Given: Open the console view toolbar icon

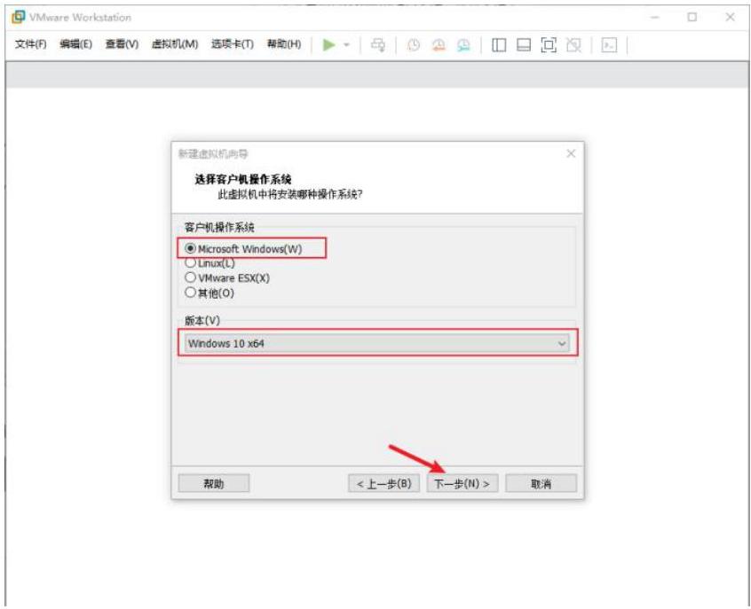Looking at the screenshot, I should click(609, 45).
